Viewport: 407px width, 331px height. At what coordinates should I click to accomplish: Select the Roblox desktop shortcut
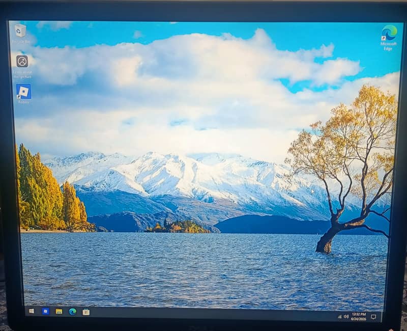pos(23,94)
